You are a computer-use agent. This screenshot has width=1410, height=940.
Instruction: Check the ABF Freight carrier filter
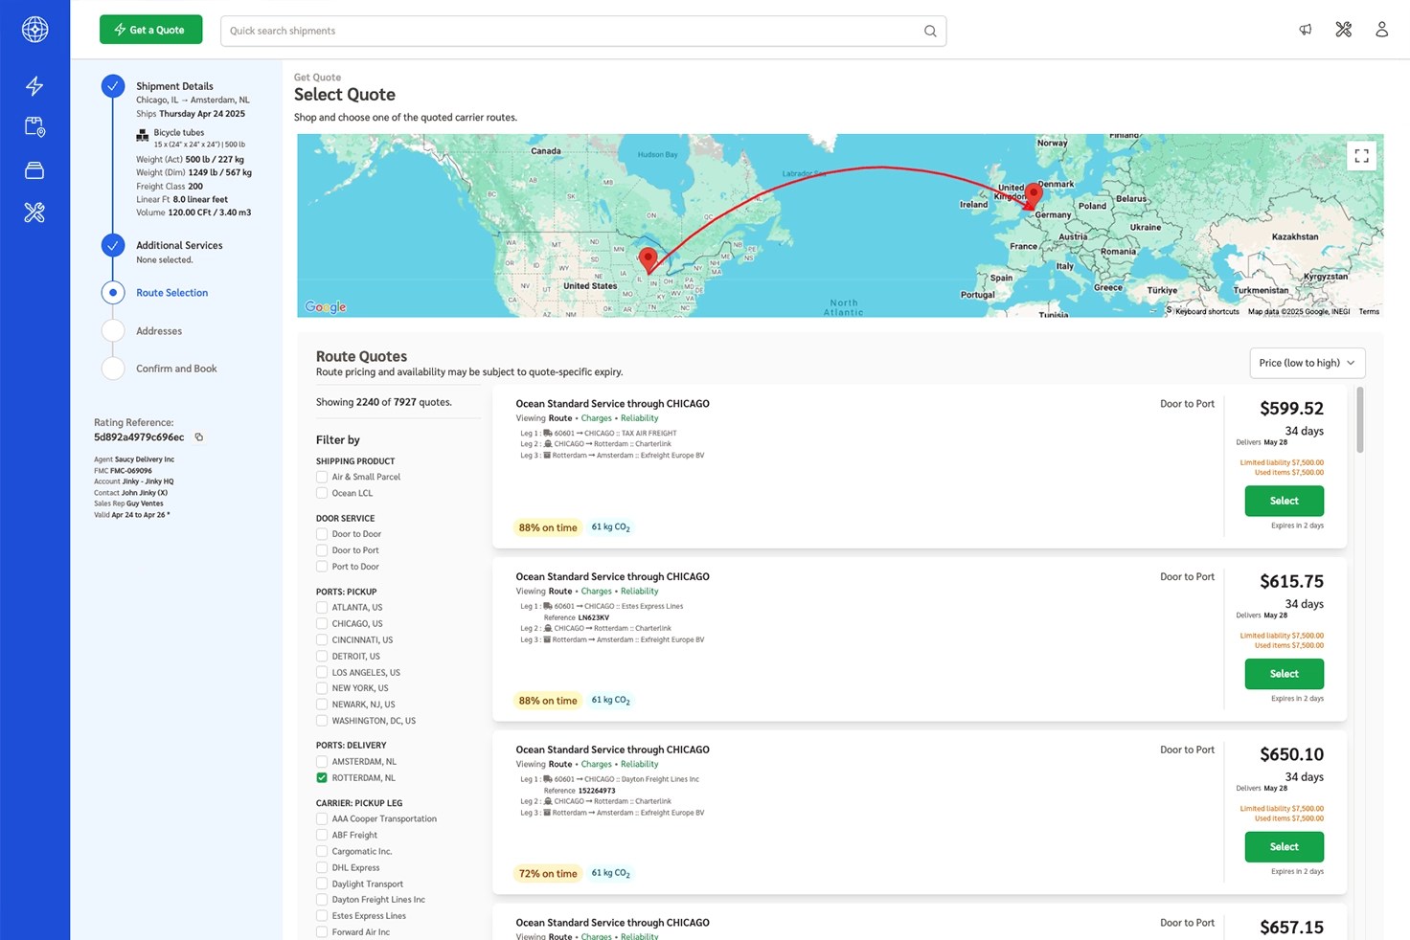point(322,836)
